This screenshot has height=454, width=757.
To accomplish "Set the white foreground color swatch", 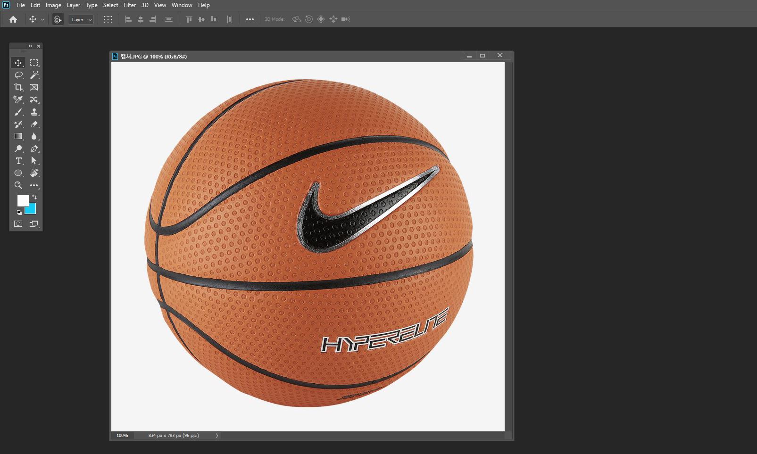I will click(22, 200).
